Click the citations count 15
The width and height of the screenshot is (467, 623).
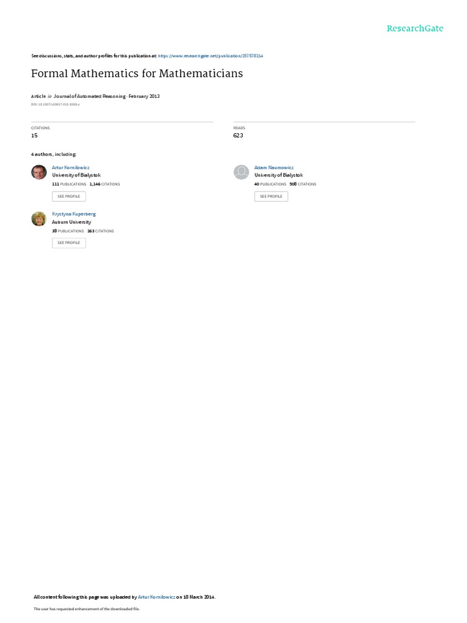[x=35, y=136]
